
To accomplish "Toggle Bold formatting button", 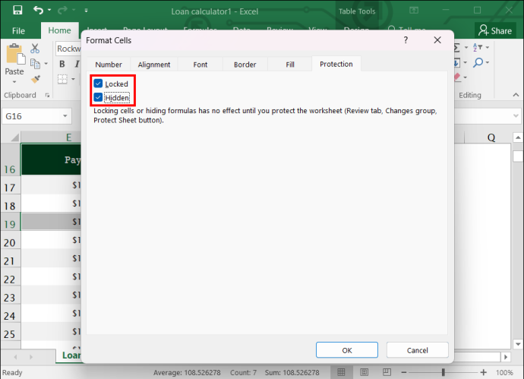I will pyautogui.click(x=62, y=64).
